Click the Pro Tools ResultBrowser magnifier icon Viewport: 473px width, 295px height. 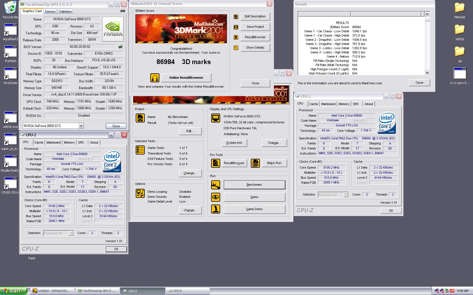(216, 163)
